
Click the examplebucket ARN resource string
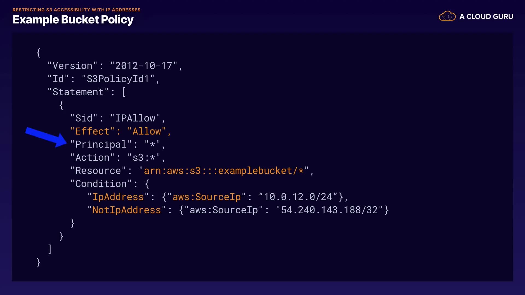pyautogui.click(x=224, y=171)
